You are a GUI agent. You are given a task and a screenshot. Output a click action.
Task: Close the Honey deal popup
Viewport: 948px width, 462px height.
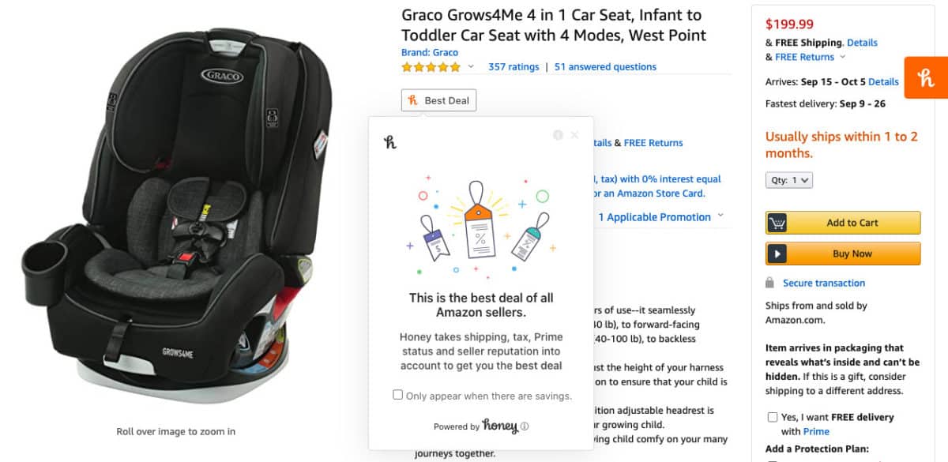[x=574, y=134]
